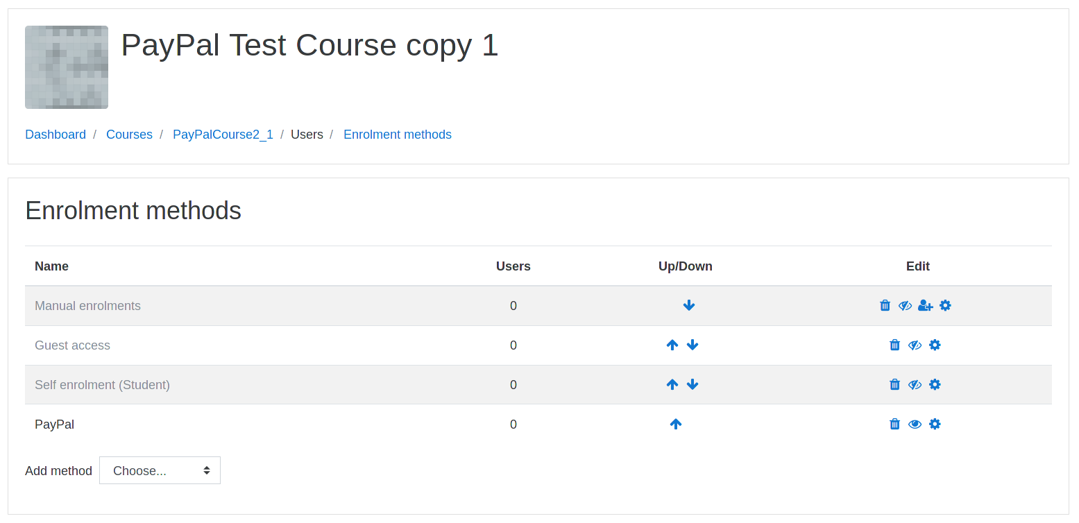Move Guest access down
Image resolution: width=1079 pixels, height=523 pixels.
coord(693,345)
